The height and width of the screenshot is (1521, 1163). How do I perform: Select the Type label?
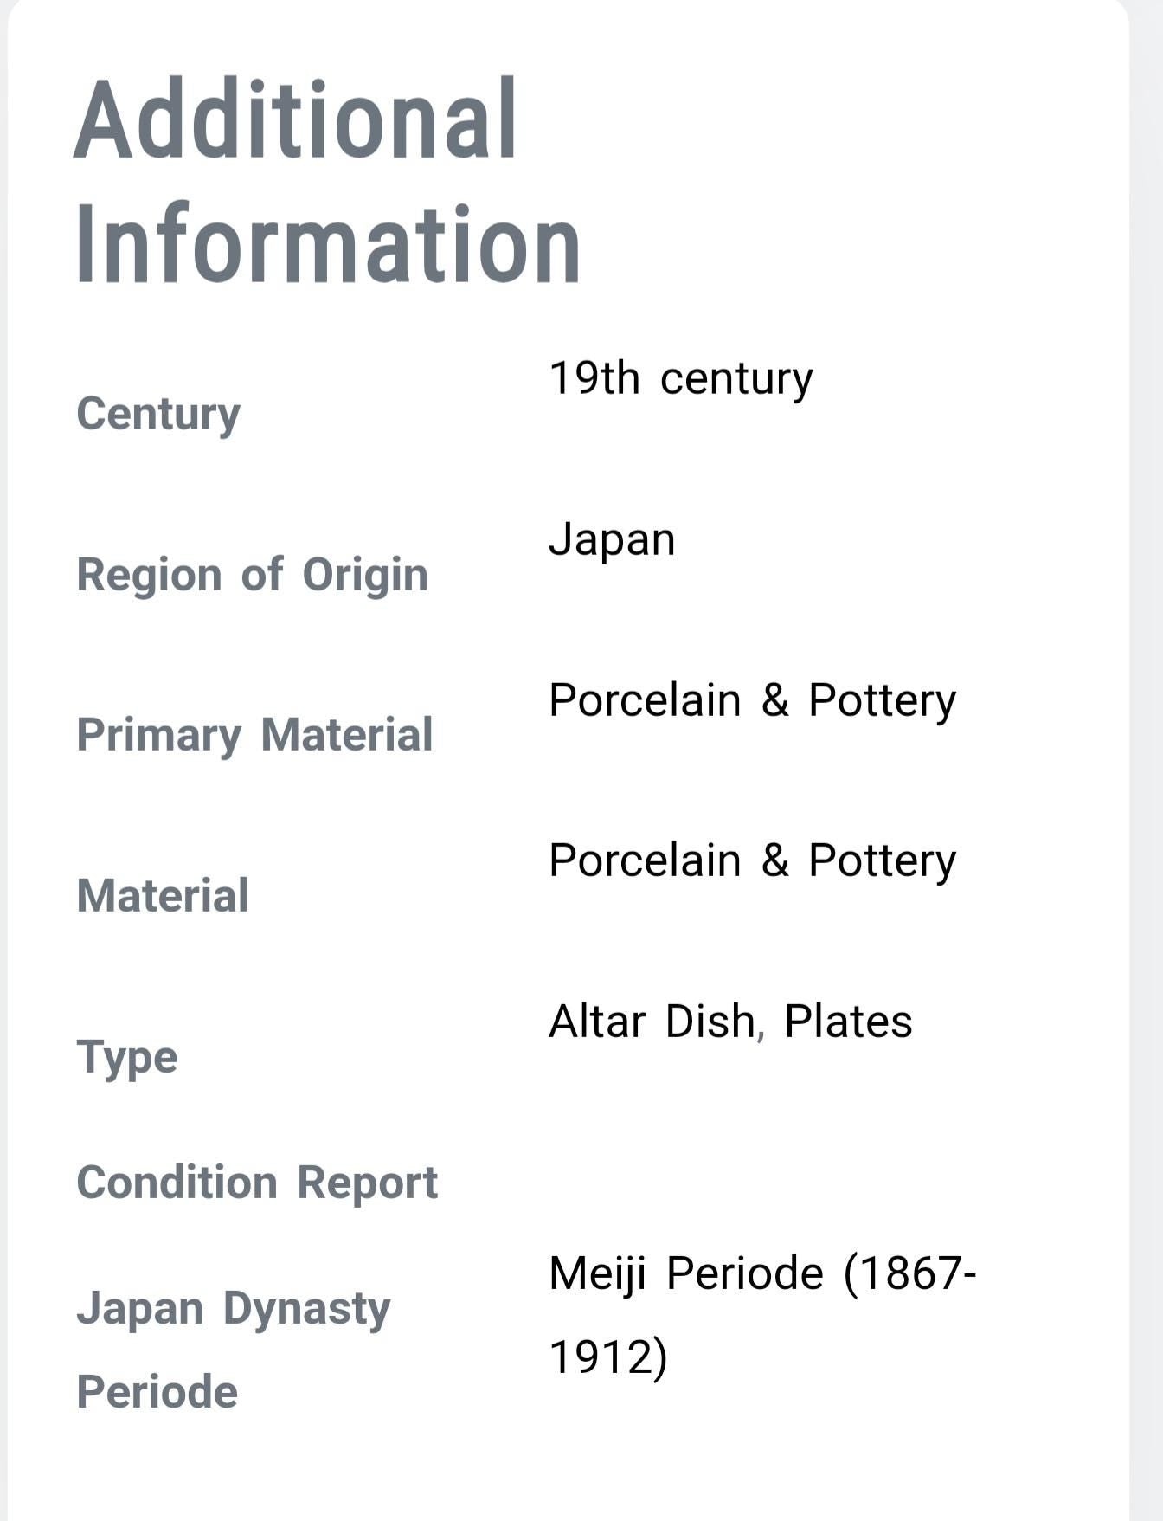tap(127, 1058)
